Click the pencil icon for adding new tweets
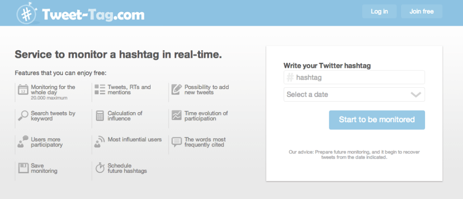This screenshot has width=463, height=199. coord(177,89)
